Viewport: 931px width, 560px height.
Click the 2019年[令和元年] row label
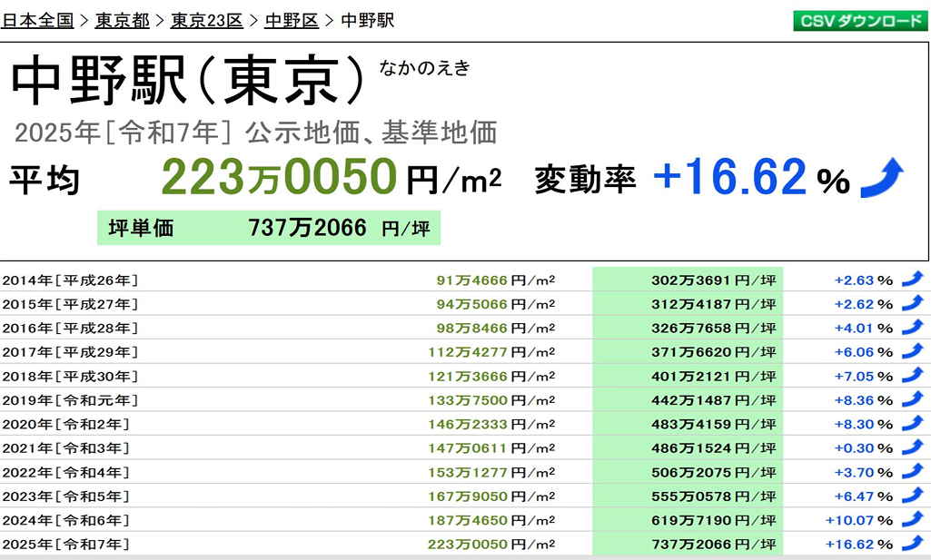tap(70, 400)
